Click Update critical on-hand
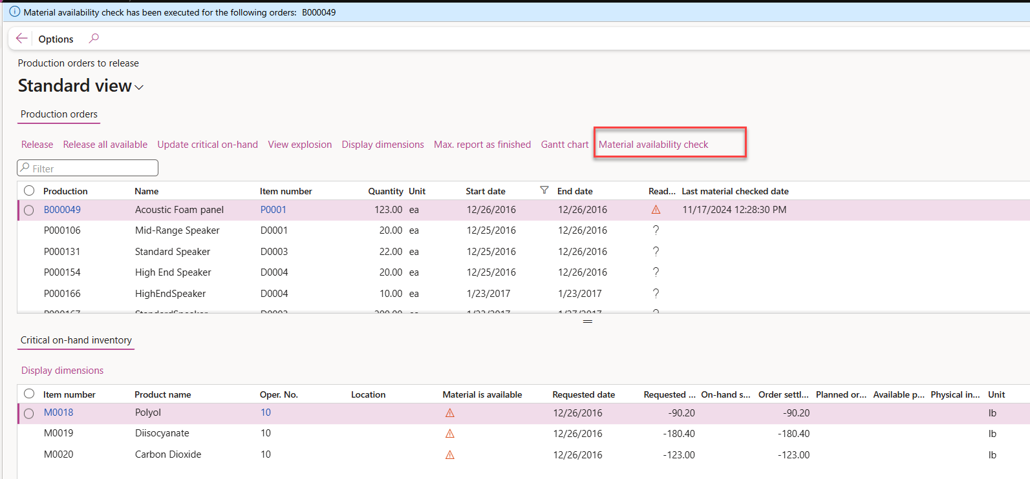Image resolution: width=1030 pixels, height=479 pixels. 208,145
